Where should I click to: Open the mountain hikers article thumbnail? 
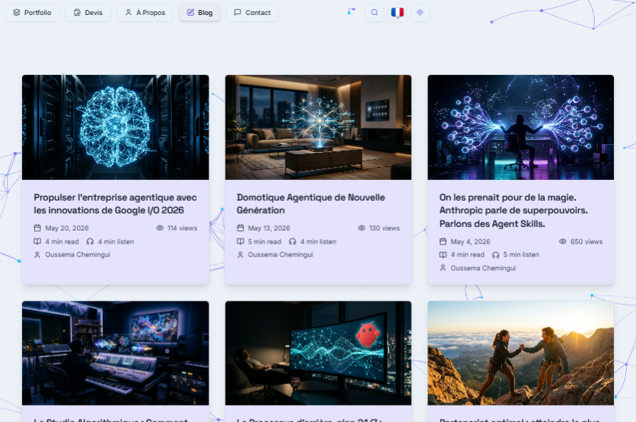521,353
